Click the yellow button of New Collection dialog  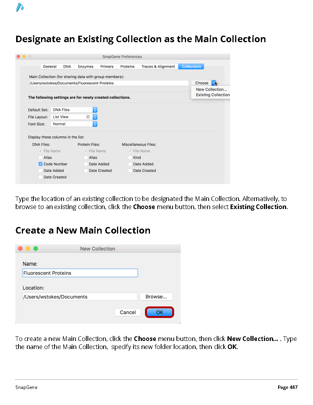(x=28, y=249)
